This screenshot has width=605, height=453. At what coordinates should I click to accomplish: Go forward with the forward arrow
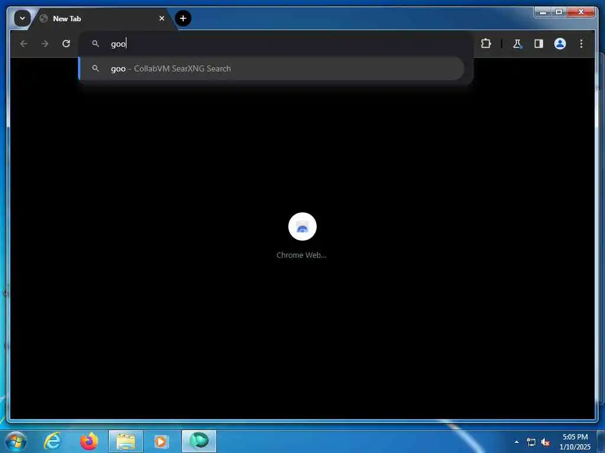45,44
